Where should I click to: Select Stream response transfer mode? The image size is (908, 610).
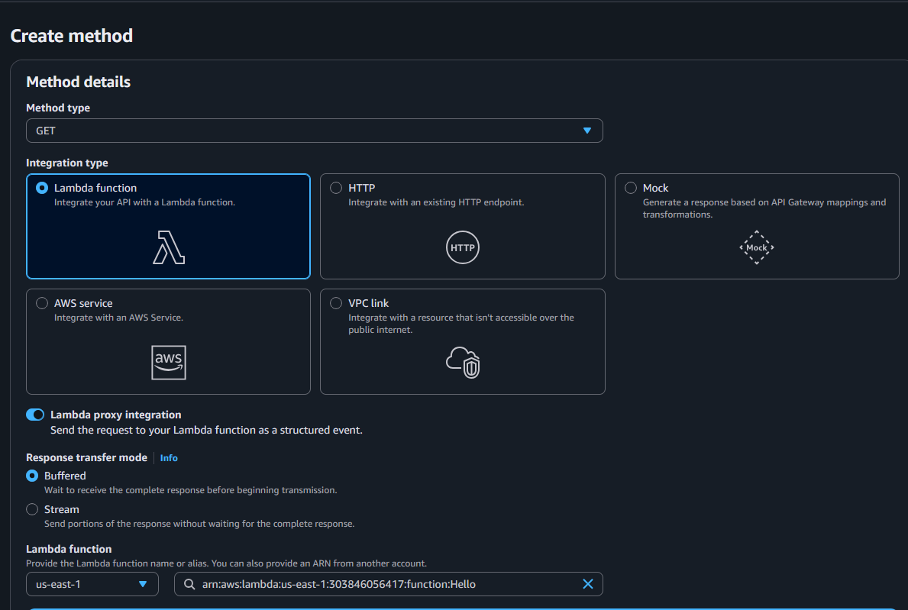click(x=32, y=509)
